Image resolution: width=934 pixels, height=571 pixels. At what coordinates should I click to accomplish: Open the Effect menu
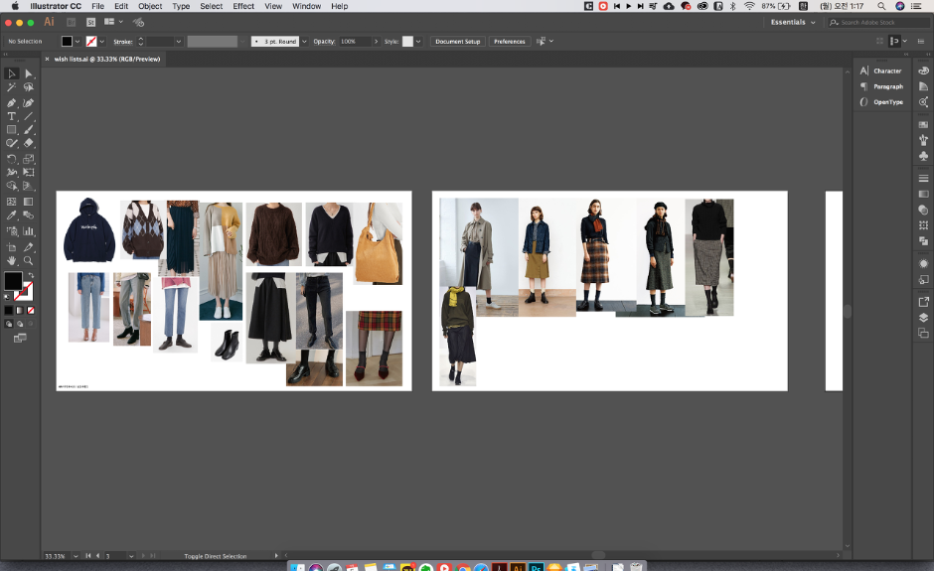click(x=243, y=6)
